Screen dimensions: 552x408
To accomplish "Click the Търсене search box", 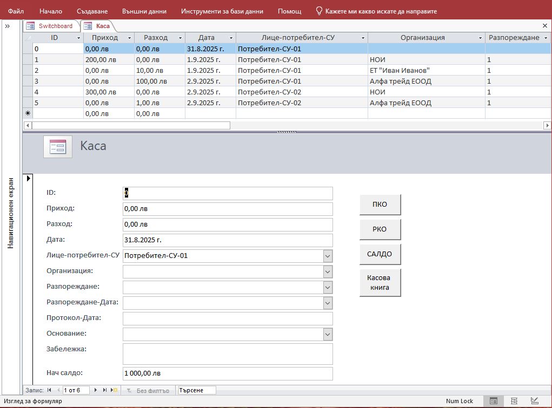I will click(x=197, y=390).
